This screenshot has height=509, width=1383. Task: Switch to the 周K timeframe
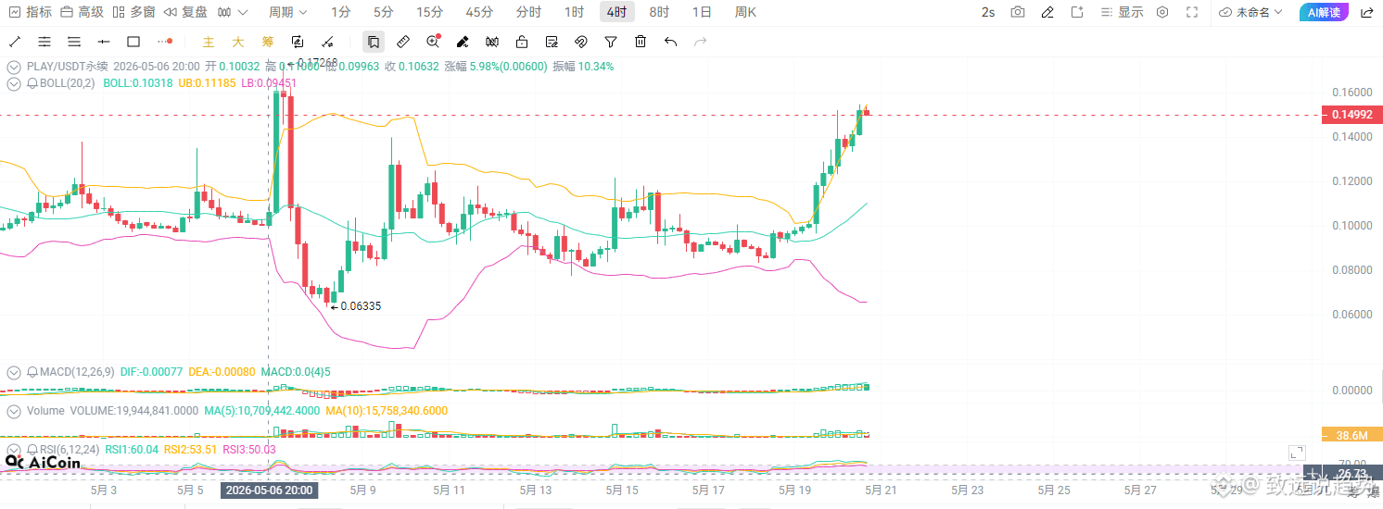click(x=745, y=12)
